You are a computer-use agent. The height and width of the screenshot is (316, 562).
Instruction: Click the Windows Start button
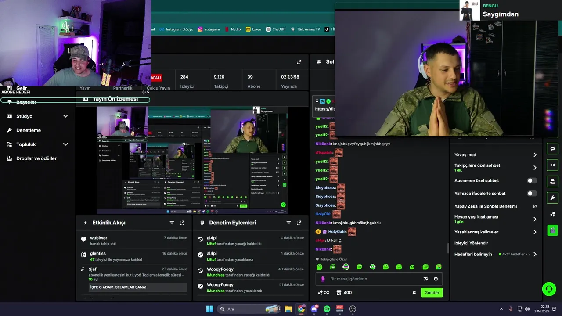209,309
